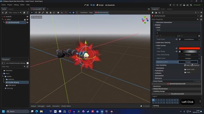Expand the Collision section

coord(158,73)
